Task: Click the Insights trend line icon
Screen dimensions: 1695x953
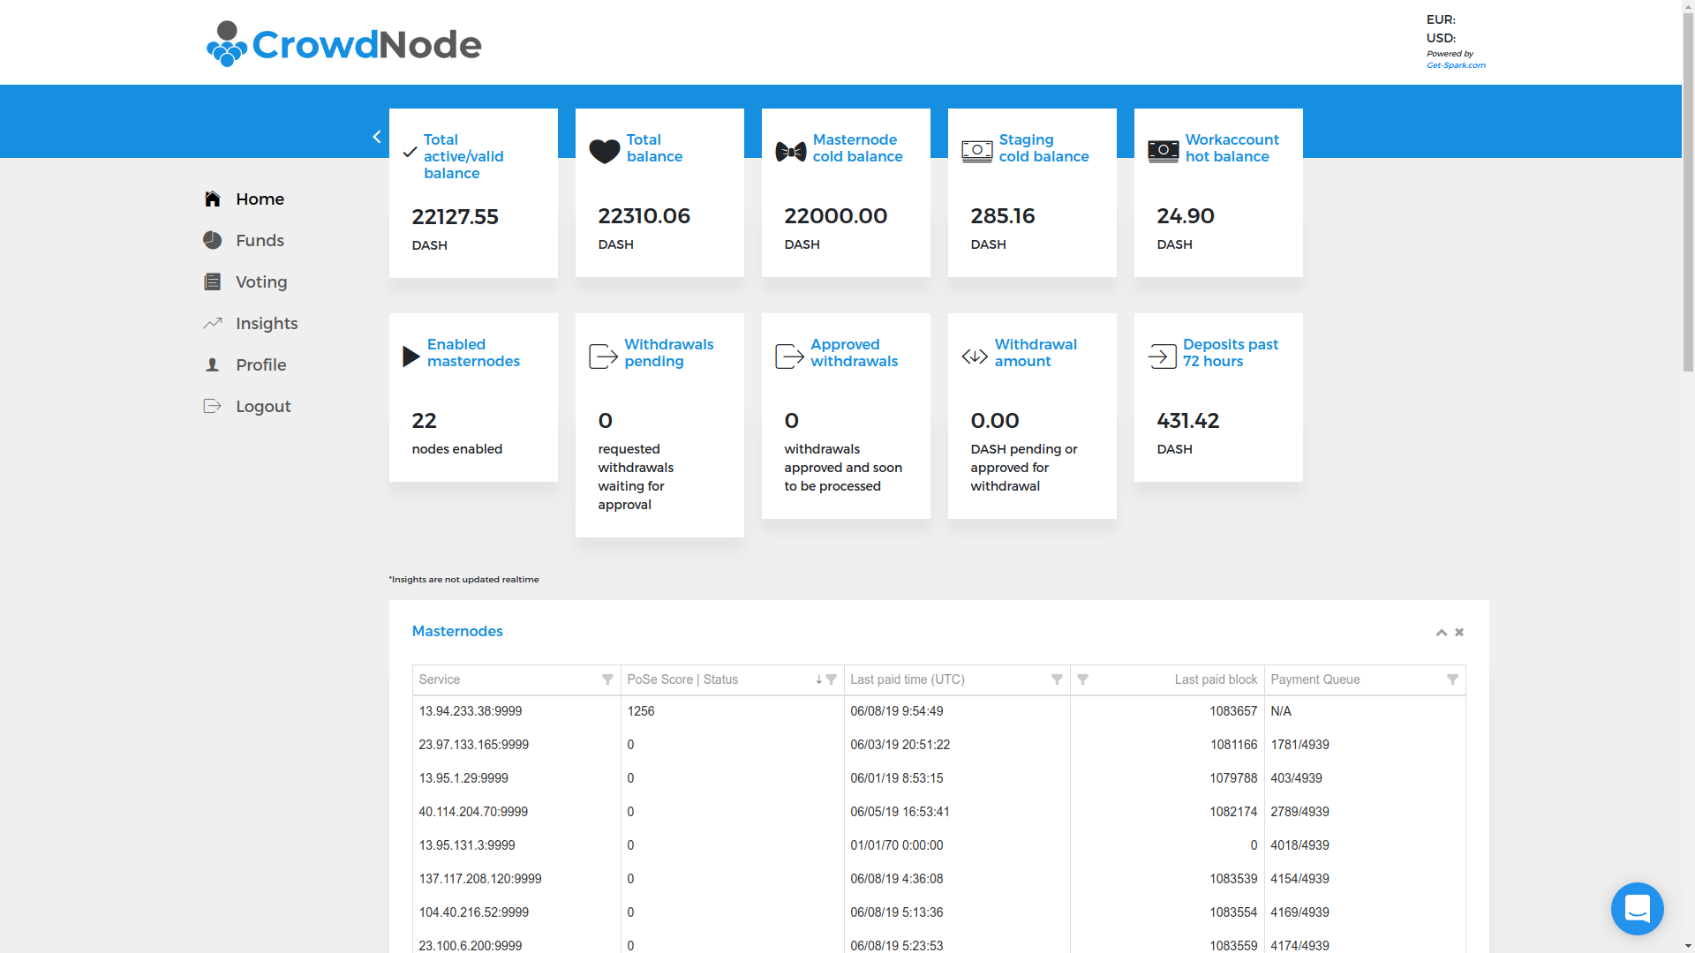Action: (212, 323)
